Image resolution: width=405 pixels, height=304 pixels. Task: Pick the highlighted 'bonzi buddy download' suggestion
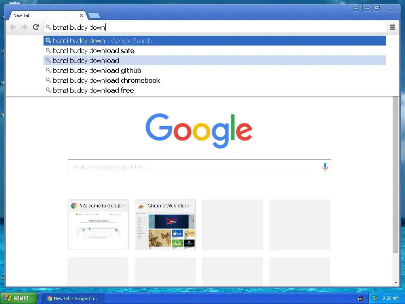pos(215,61)
